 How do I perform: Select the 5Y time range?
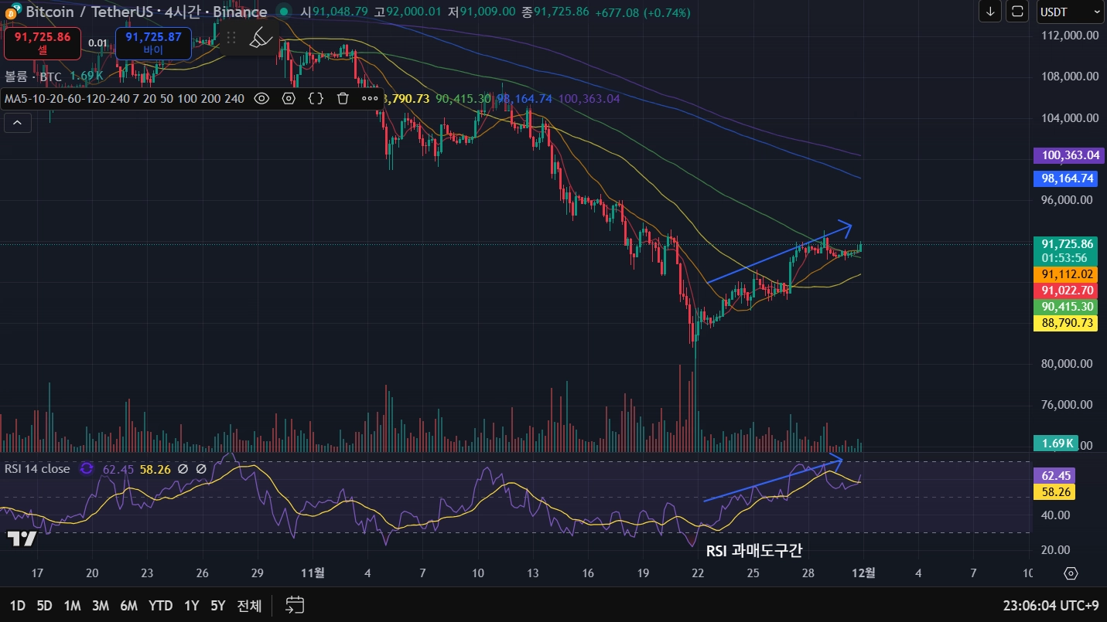pos(218,606)
